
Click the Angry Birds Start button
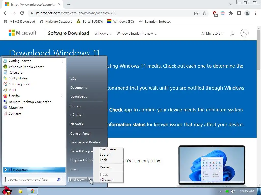point(7,190)
